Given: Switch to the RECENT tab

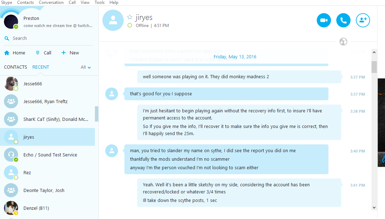Looking at the screenshot, I should tap(41, 67).
